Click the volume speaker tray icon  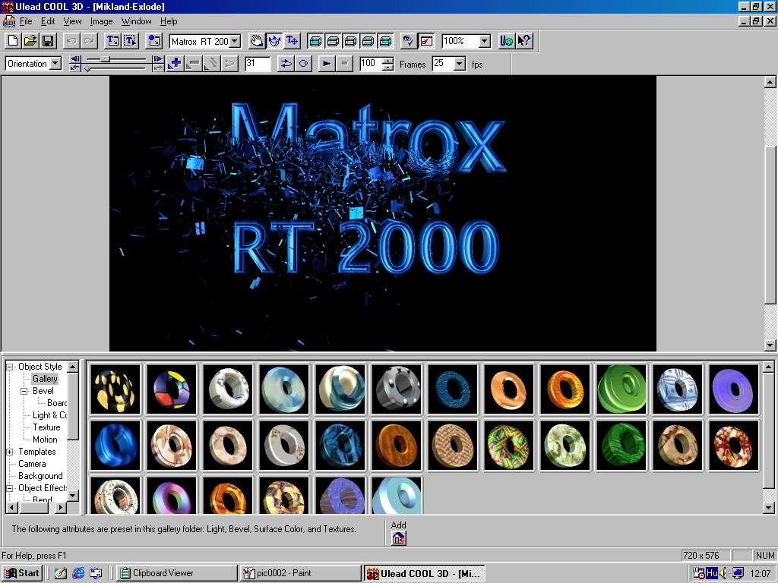(723, 573)
